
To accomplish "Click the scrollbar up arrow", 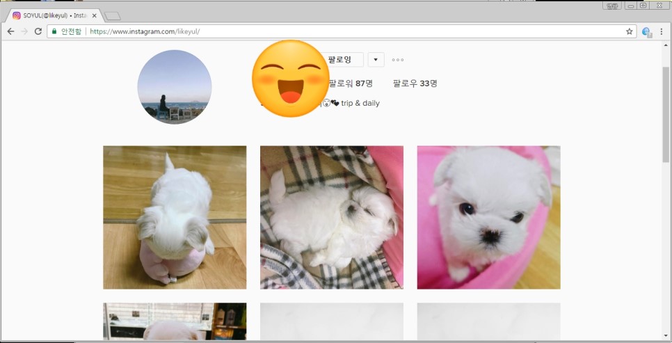I will [x=666, y=45].
